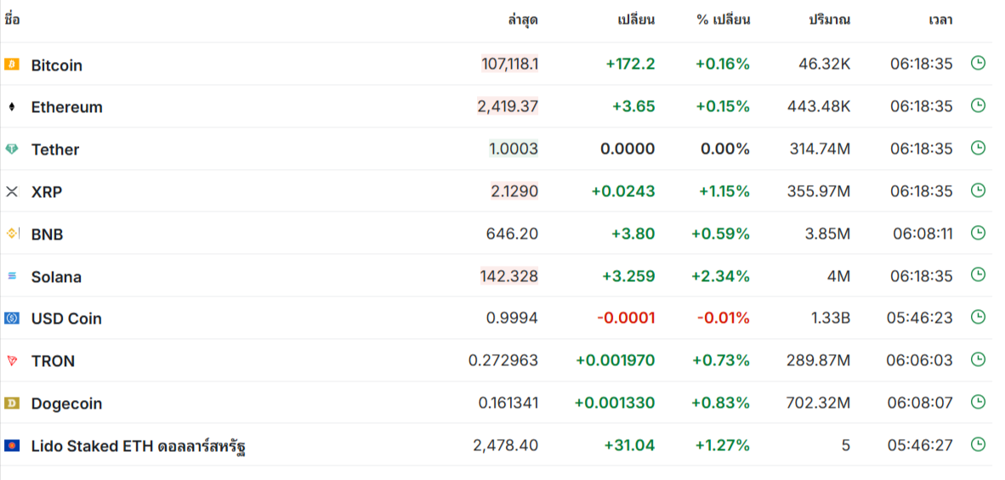
Task: Sort by the ล่าสุด column header
Action: [x=523, y=20]
